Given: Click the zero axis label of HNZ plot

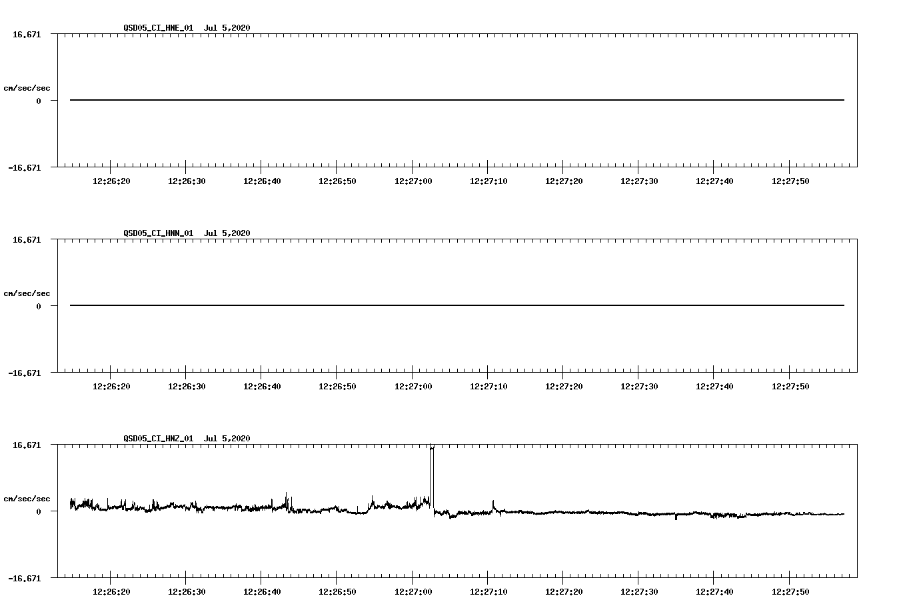Looking at the screenshot, I should click(x=39, y=512).
